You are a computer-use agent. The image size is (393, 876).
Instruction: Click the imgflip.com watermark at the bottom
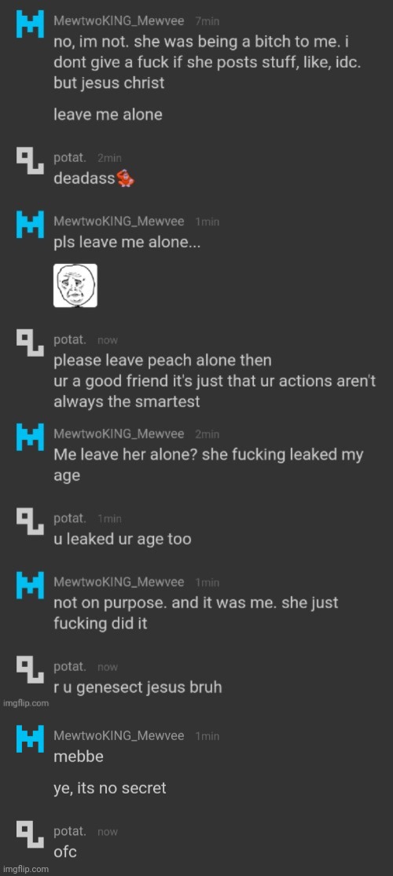pos(26,869)
